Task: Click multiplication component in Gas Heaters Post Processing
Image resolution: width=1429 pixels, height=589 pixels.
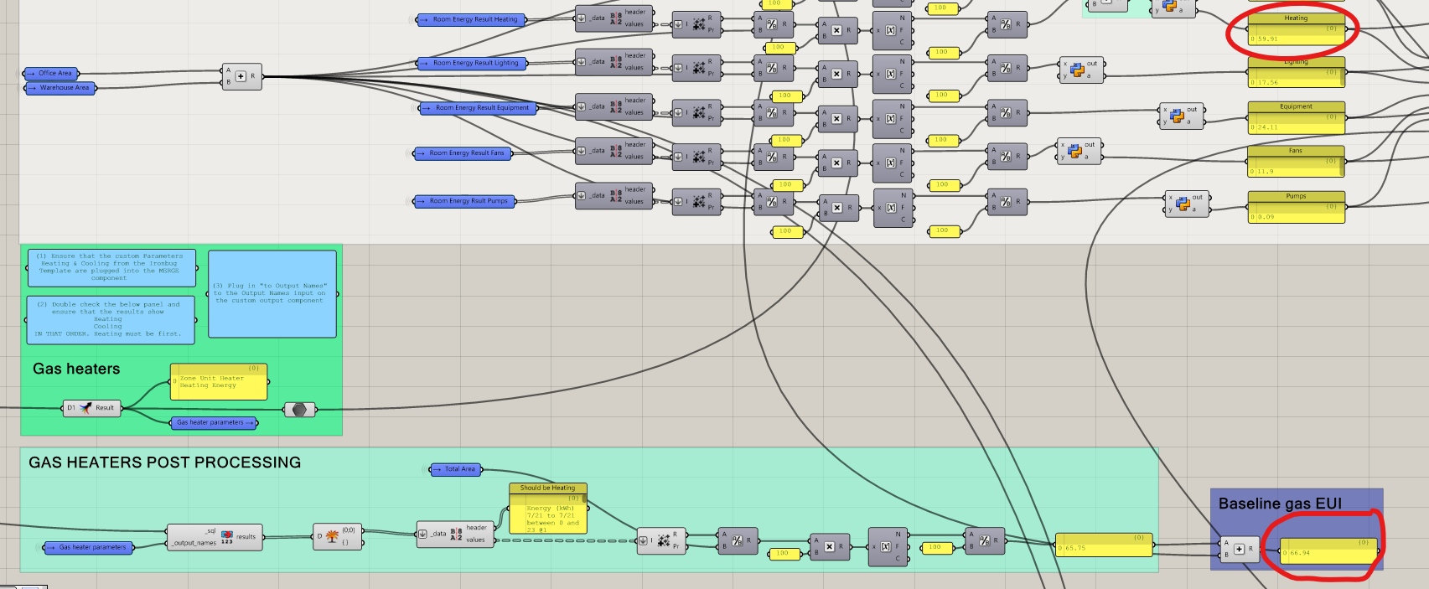Action: pos(829,546)
